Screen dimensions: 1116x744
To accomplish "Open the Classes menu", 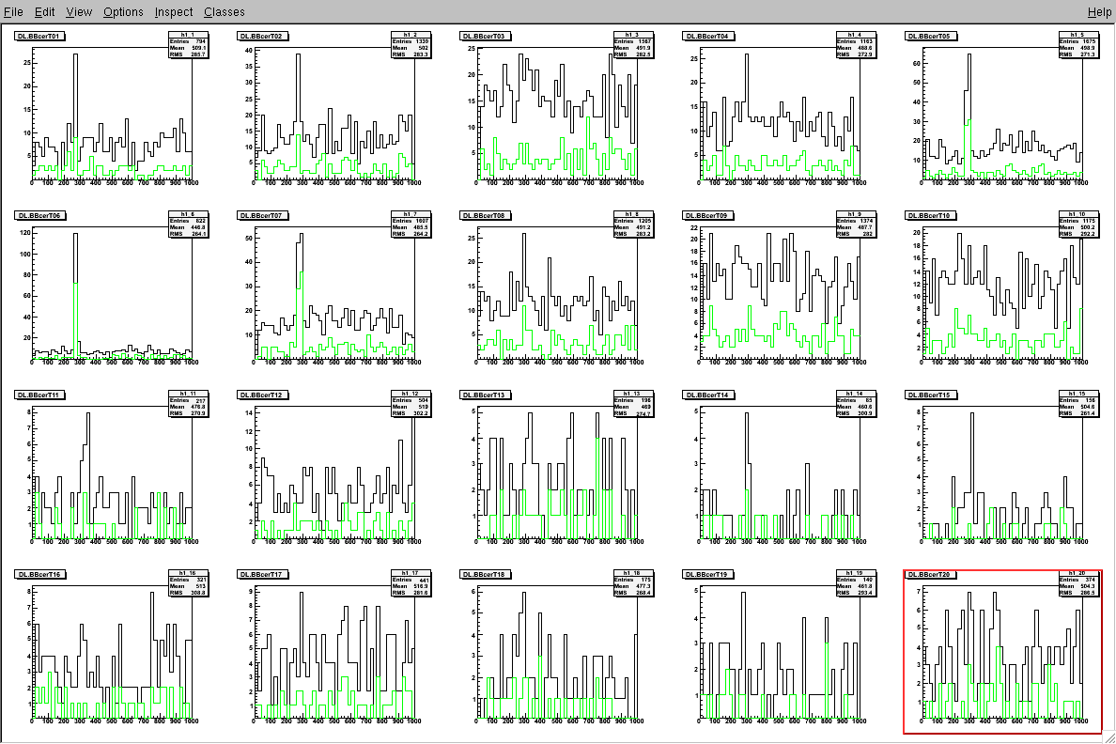I will point(225,11).
